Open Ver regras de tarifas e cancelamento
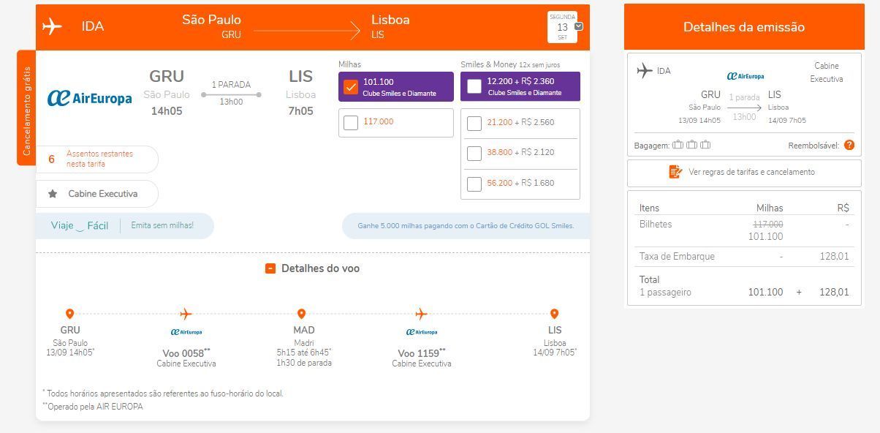Image resolution: width=880 pixels, height=433 pixels. [744, 173]
